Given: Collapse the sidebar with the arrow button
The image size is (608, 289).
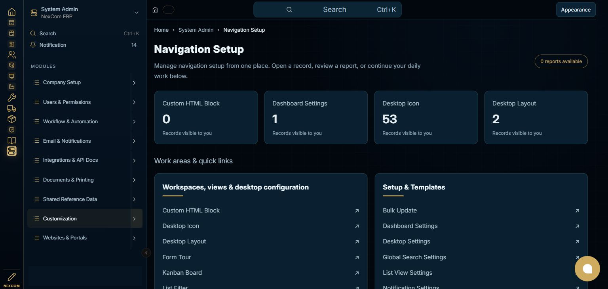Looking at the screenshot, I should pyautogui.click(x=146, y=253).
